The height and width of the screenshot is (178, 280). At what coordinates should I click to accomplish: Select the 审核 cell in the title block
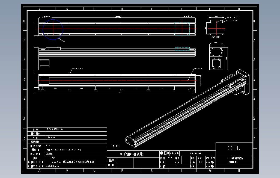(177, 158)
